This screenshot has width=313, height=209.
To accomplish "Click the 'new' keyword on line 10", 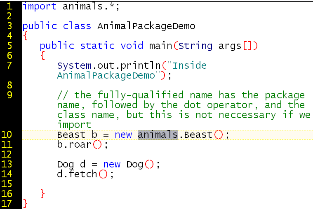I will 123,135.
